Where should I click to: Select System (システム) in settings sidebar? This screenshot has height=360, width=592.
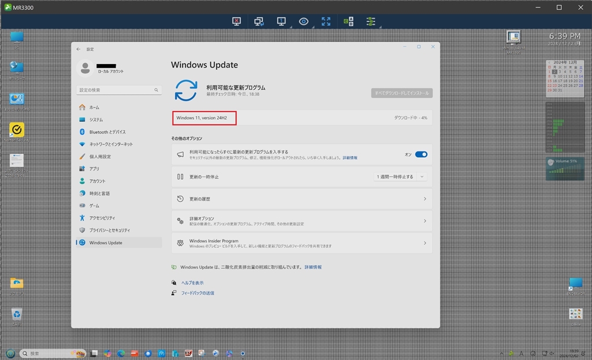(119, 120)
